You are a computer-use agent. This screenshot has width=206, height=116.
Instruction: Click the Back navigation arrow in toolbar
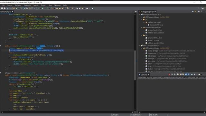(82, 8)
